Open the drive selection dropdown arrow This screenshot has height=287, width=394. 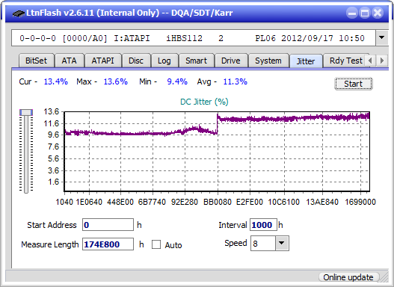point(382,37)
